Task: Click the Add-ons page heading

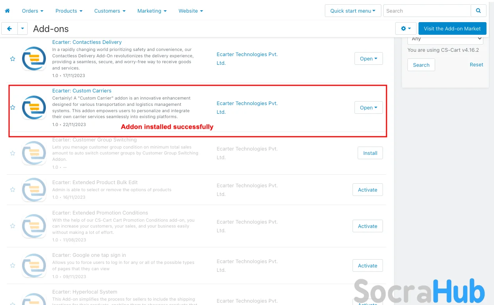Action: [51, 29]
